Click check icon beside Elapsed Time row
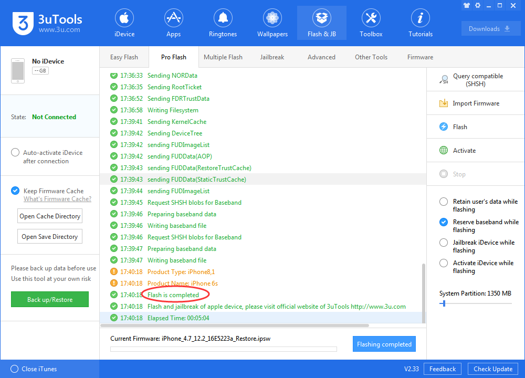This screenshot has height=378, width=525. (x=114, y=318)
